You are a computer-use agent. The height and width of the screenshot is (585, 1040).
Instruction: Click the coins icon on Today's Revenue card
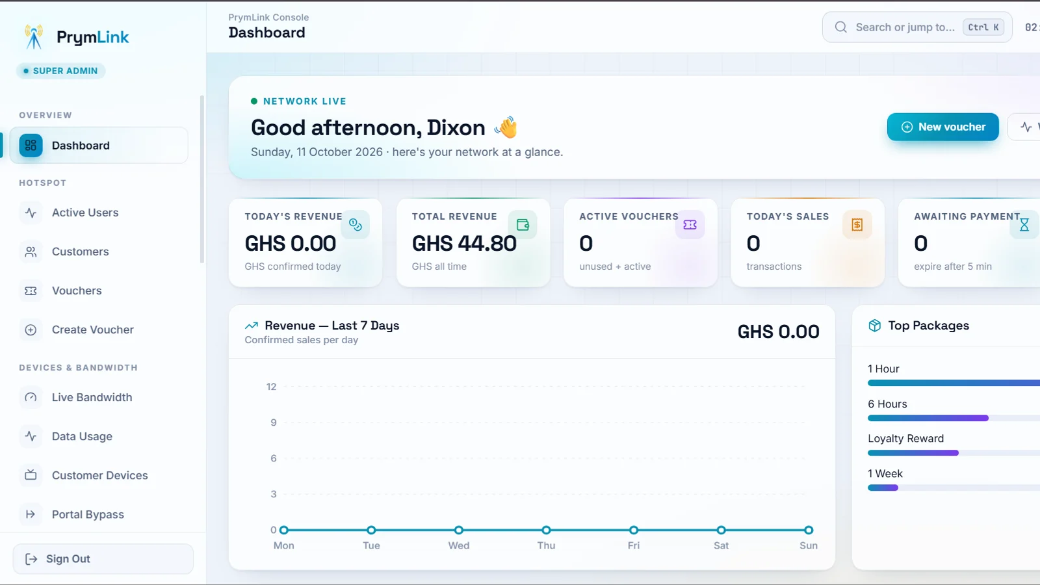click(x=356, y=225)
